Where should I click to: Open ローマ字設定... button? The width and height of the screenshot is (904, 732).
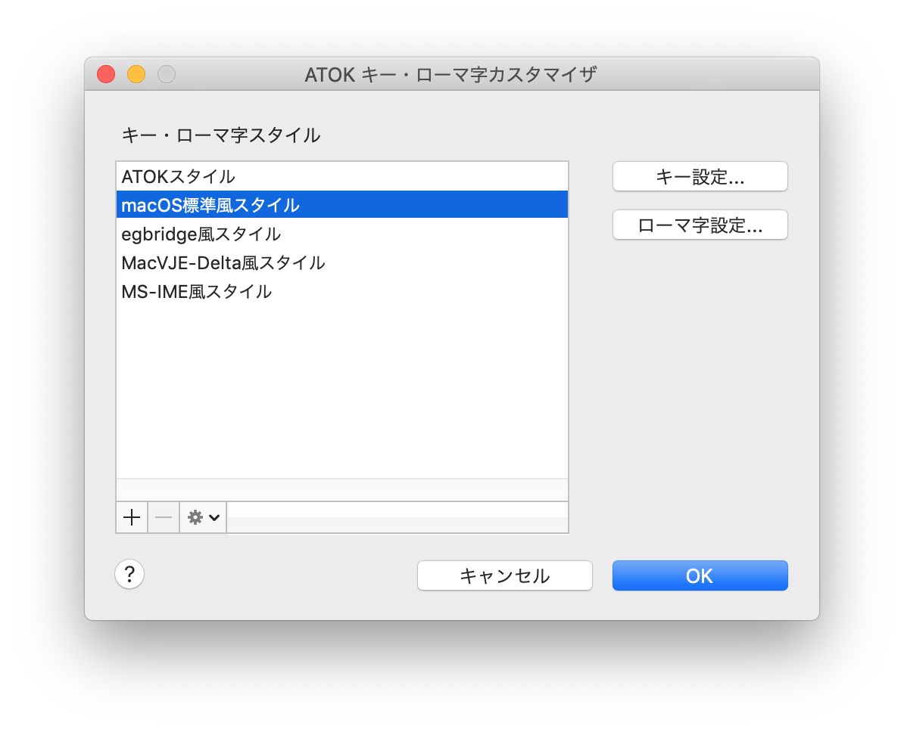[x=700, y=225]
